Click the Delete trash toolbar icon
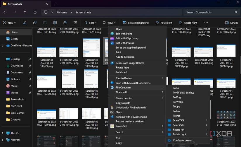 point(75,23)
